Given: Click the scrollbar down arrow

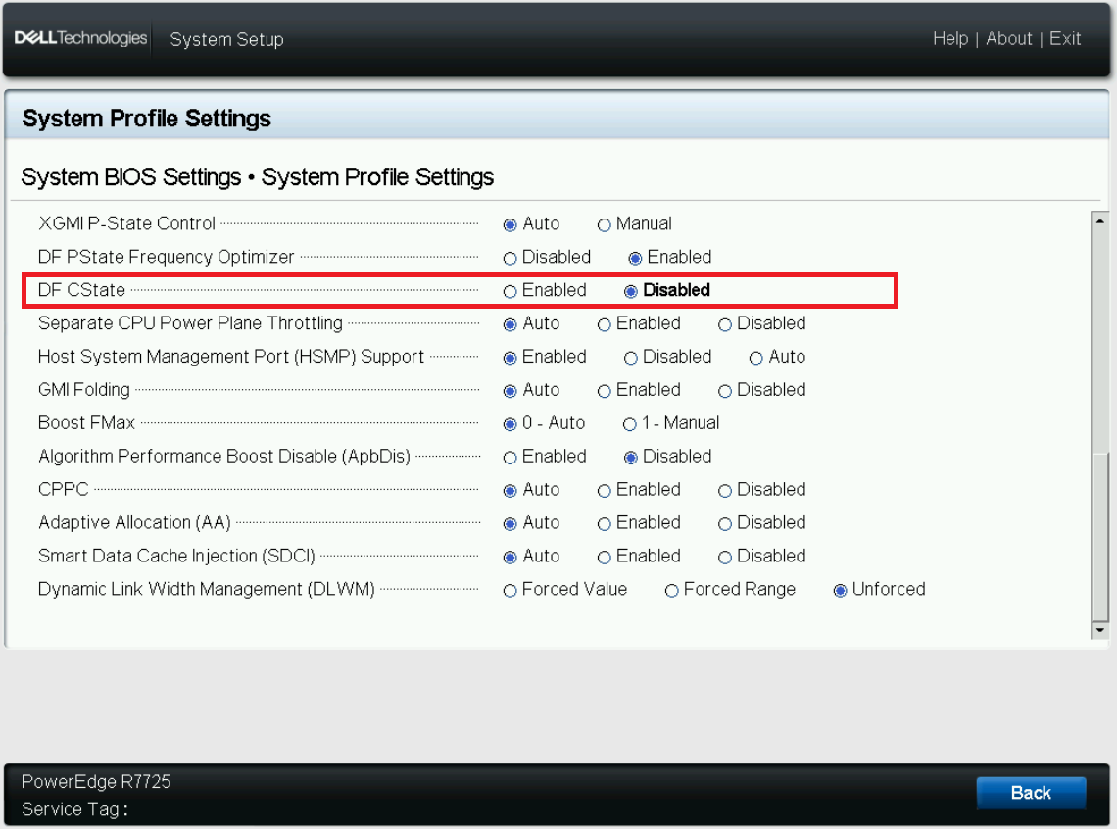Looking at the screenshot, I should point(1099,630).
